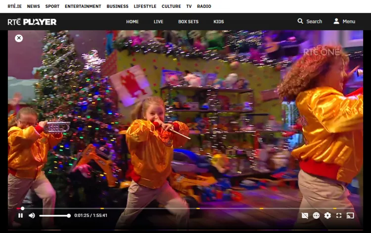Open ENTERTAINMENT in top bar
The height and width of the screenshot is (233, 371).
83,6
